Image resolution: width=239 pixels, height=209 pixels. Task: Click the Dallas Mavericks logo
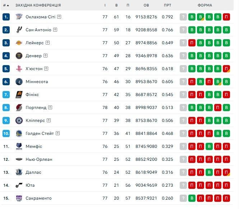19,172
